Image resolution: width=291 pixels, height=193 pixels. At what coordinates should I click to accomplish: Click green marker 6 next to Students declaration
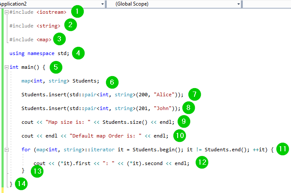[x=111, y=81]
